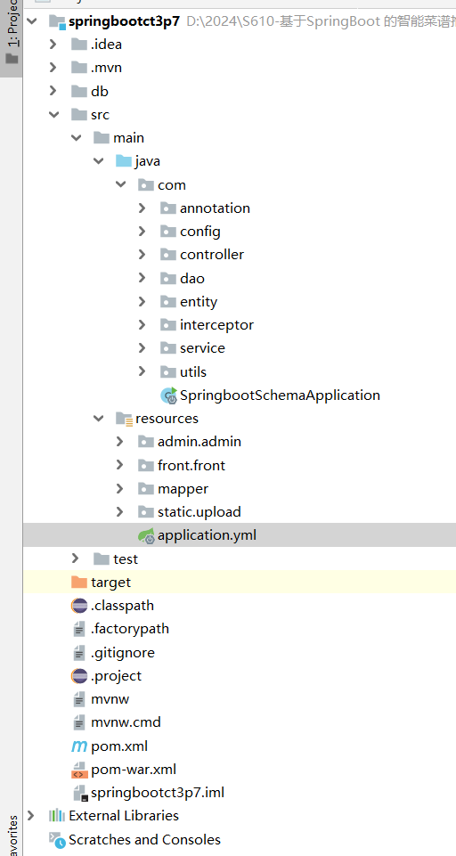Viewport: 456px width, 856px height.
Task: Click the src folder icon
Action: [79, 115]
